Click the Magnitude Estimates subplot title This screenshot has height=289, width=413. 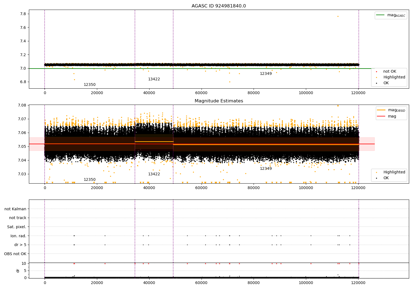(219, 101)
